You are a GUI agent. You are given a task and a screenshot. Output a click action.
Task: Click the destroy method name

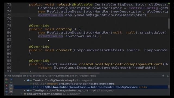(x=64, y=29)
